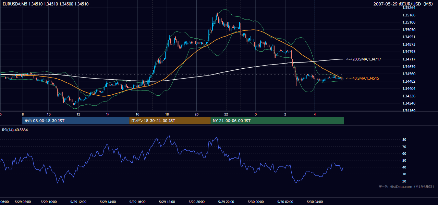Click price axis value 1.34404

click(x=409, y=88)
